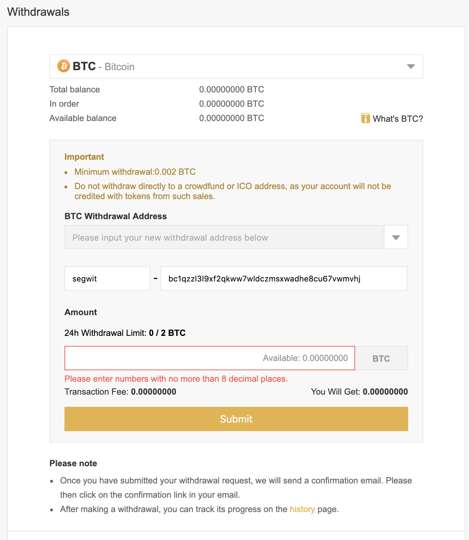Viewport: 469px width, 540px height.
Task: Click the withdrawal address selection field
Action: pos(224,237)
